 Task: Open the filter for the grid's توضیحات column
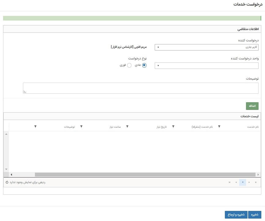point(36,126)
